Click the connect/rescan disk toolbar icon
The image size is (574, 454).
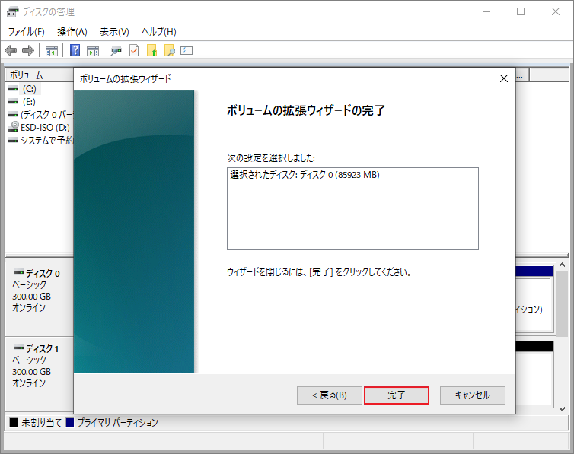pyautogui.click(x=116, y=51)
